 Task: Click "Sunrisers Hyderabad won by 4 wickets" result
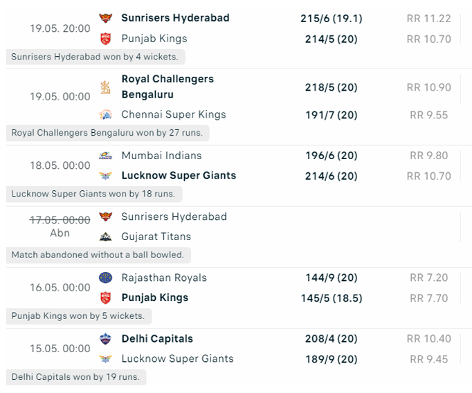pyautogui.click(x=96, y=57)
